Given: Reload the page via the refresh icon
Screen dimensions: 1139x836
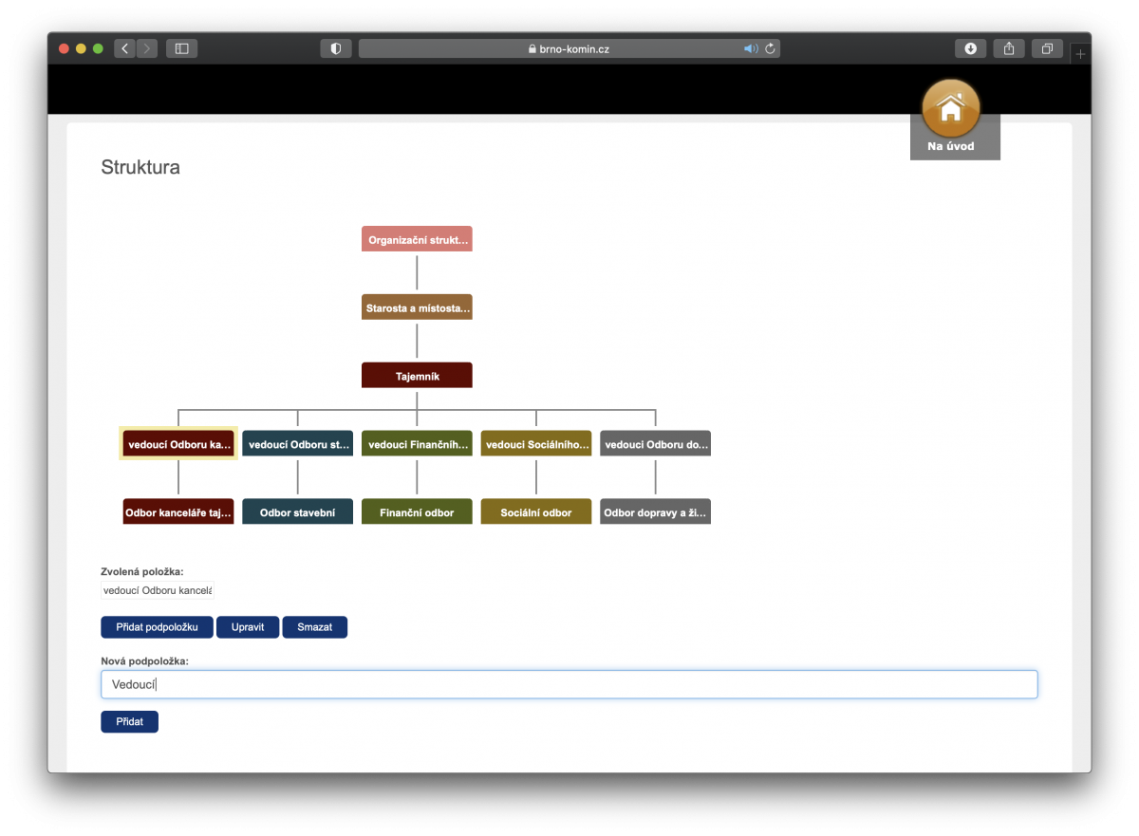Looking at the screenshot, I should click(770, 48).
